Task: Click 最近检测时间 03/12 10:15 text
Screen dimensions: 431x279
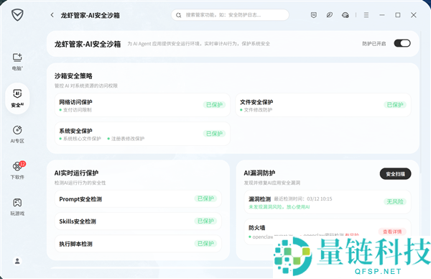Action: click(x=303, y=199)
